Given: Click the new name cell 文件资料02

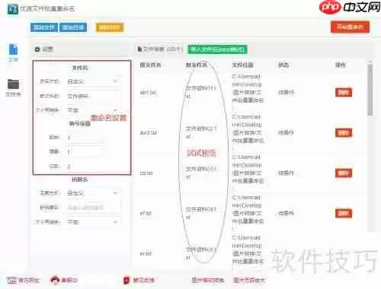Looking at the screenshot, I should coord(201,132).
